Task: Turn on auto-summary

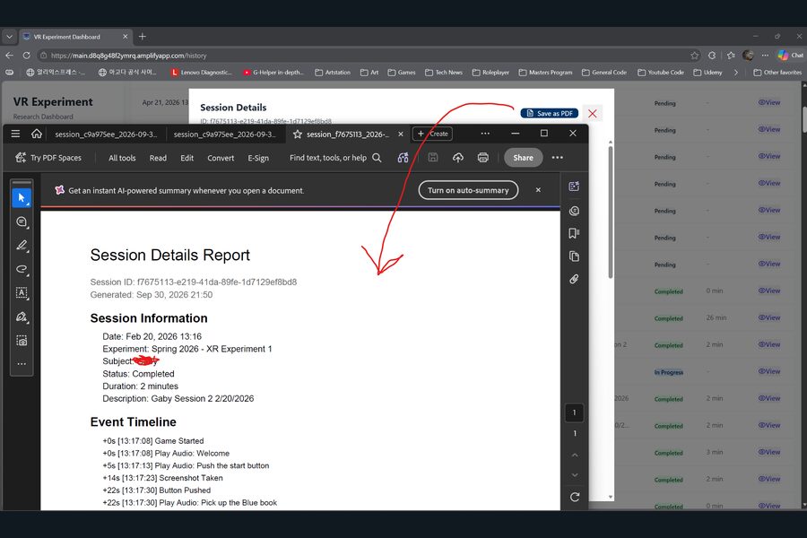Action: (468, 190)
